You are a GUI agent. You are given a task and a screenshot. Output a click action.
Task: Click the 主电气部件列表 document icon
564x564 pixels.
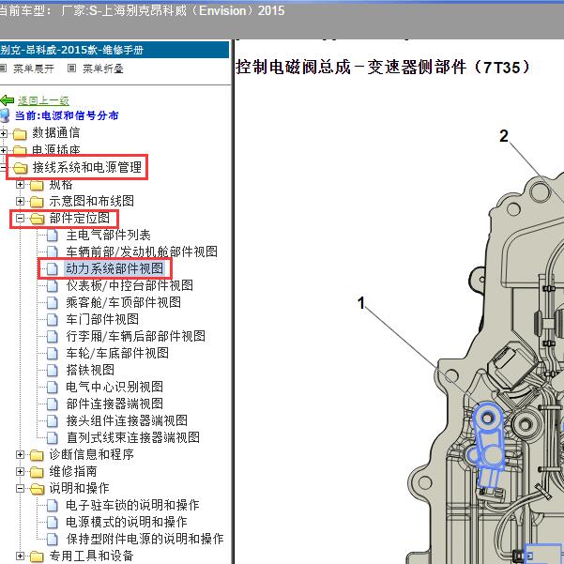pos(53,236)
